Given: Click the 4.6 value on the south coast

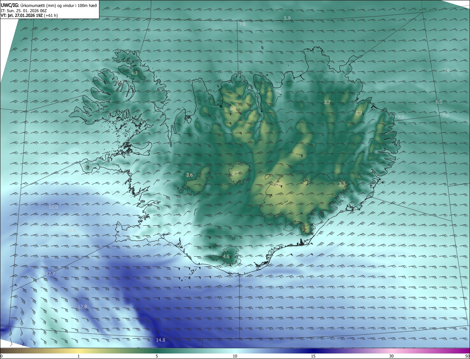Looking at the screenshot, I should [226, 257].
